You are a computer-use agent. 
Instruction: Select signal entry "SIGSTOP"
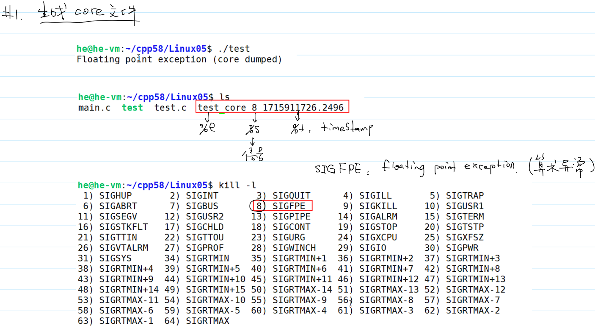point(378,227)
